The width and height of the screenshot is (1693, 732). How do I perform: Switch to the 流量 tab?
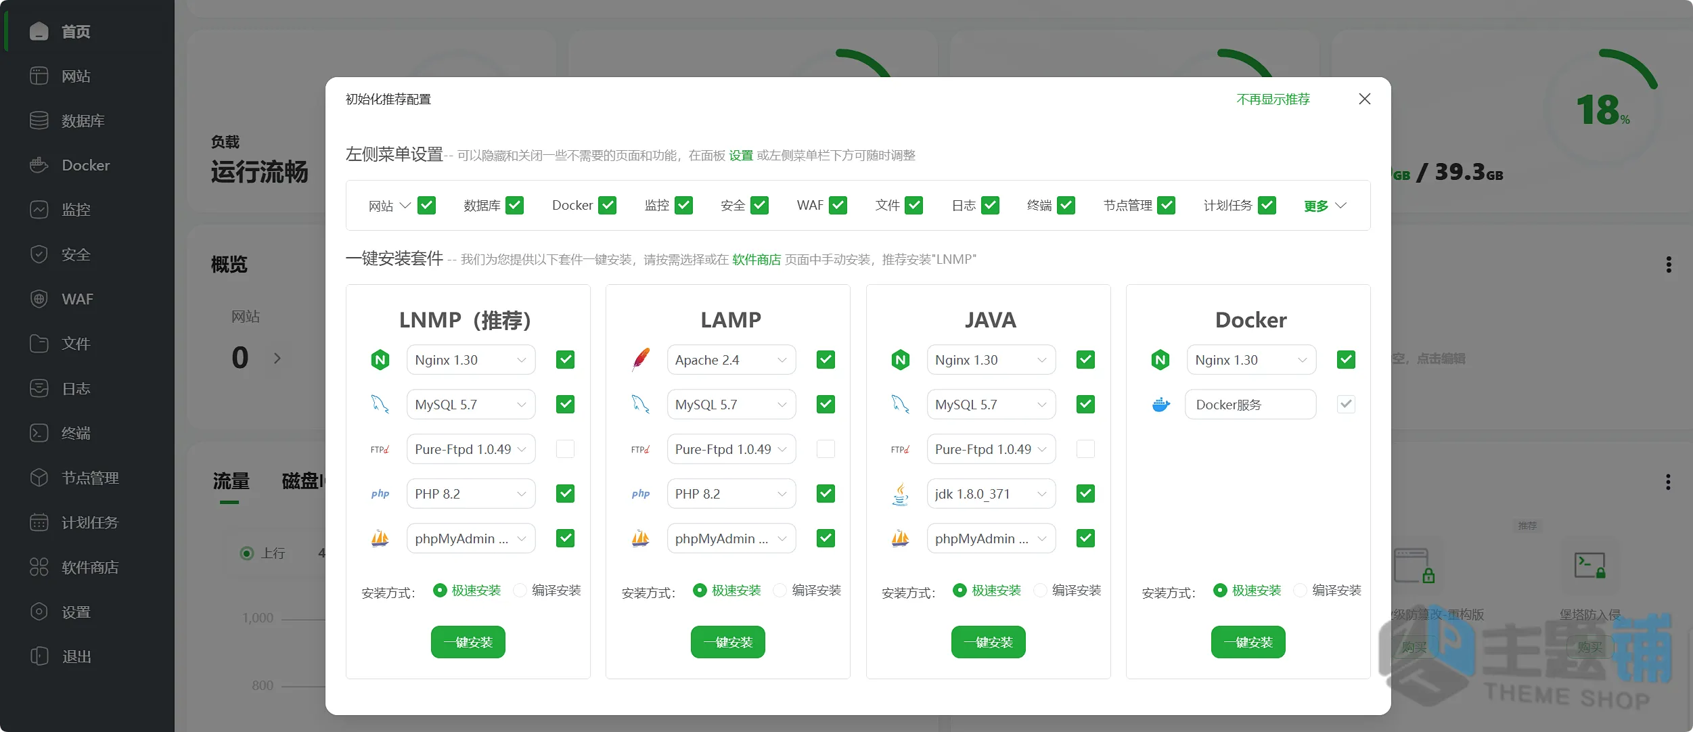(x=231, y=482)
